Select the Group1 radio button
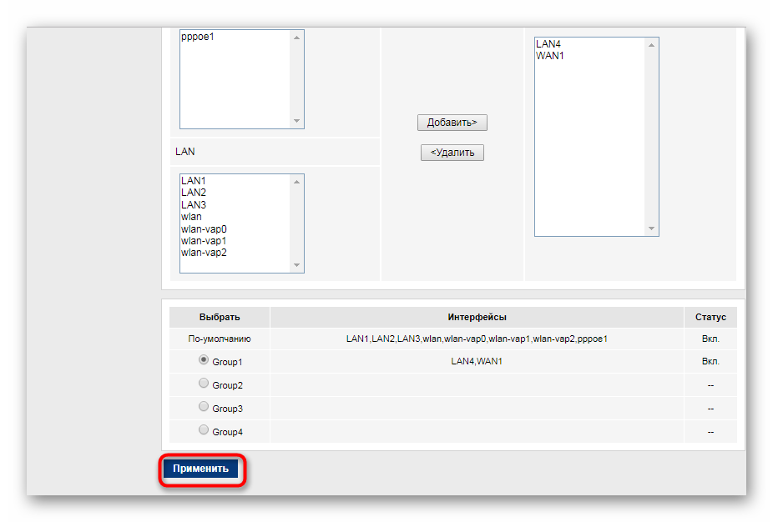Viewport: 773px width, 522px height. [204, 360]
